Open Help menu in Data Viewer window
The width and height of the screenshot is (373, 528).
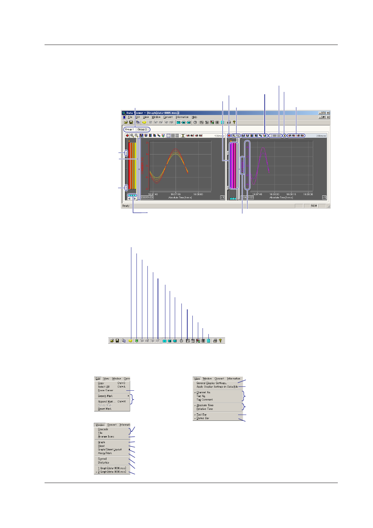[x=194, y=117]
